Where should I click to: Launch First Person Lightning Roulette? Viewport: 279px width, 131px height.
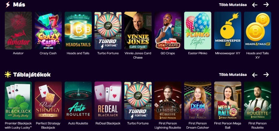click(x=168, y=100)
